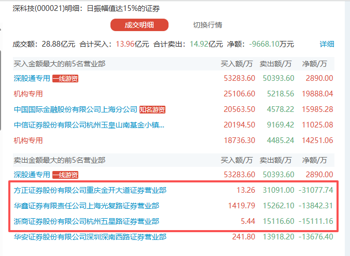Click the 卖出金额最大的前5名营业部 header
Image resolution: width=350 pixels, height=256 pixels.
click(60, 160)
